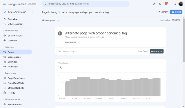Open Page Experience report
This screenshot has width=185, height=108.
16,78
